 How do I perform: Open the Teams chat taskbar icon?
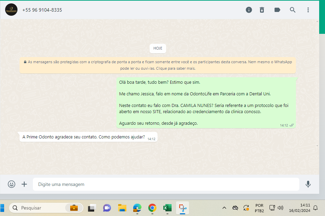coord(107,208)
